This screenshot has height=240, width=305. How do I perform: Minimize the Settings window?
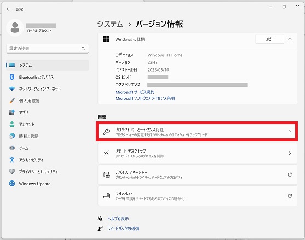click(x=271, y=7)
